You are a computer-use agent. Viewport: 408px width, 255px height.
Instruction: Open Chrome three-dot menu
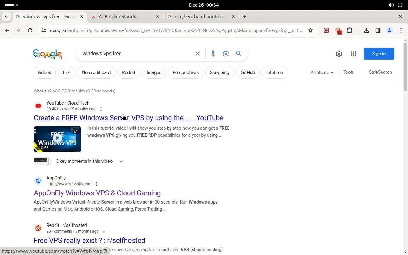coord(401,30)
